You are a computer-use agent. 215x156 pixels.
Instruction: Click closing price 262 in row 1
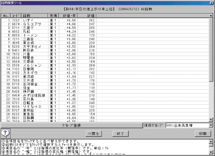point(92,20)
